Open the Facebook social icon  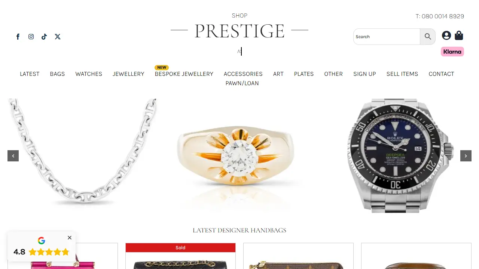(18, 37)
